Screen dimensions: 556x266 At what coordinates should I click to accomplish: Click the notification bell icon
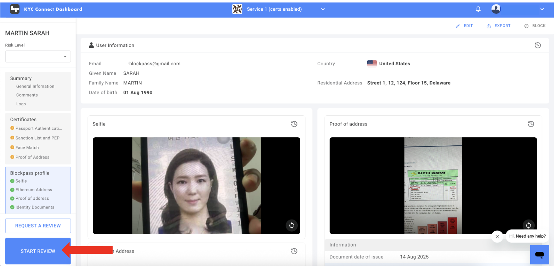tap(478, 9)
